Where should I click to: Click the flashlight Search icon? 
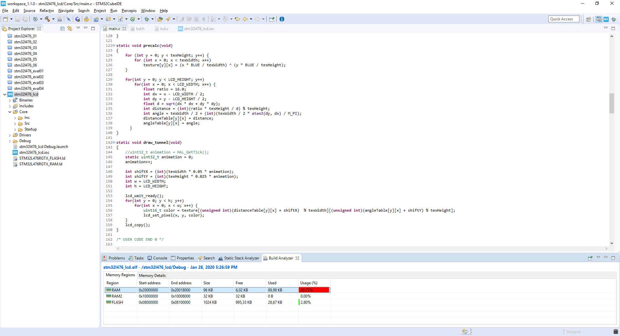(168, 19)
